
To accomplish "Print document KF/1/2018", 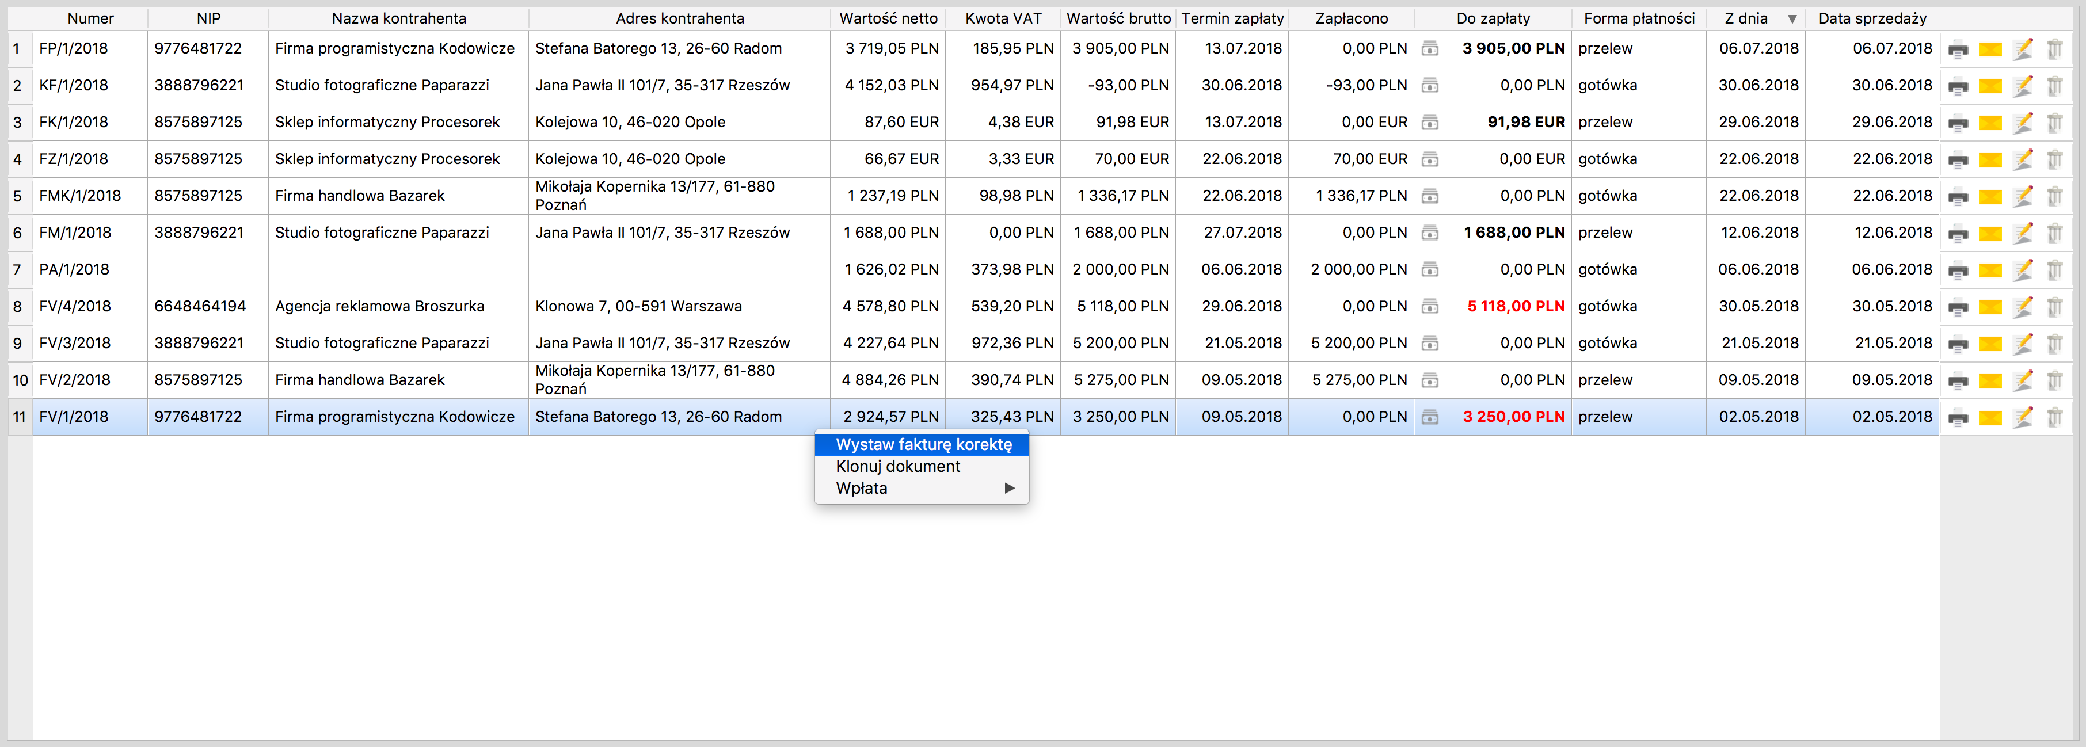I will pos(1957,86).
